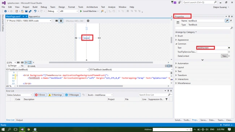The image size is (235, 132).
Task: Open Entire Solution scope dropdown
Action: 19,95
